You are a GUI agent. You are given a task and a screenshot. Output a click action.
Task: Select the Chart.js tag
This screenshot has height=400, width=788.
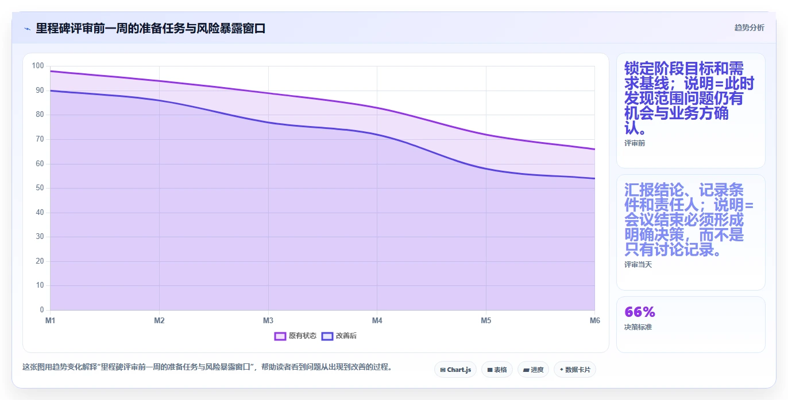click(455, 370)
